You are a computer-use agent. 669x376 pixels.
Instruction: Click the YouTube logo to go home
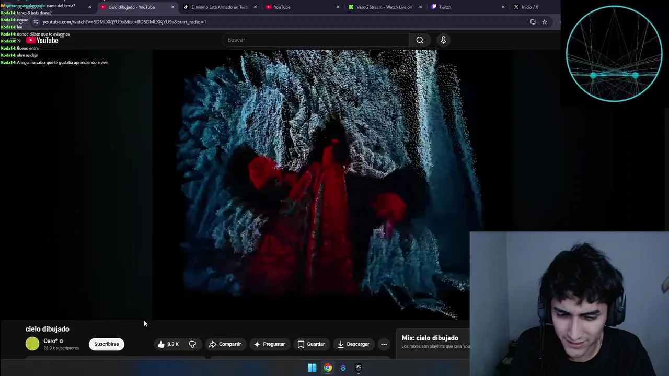pos(42,40)
